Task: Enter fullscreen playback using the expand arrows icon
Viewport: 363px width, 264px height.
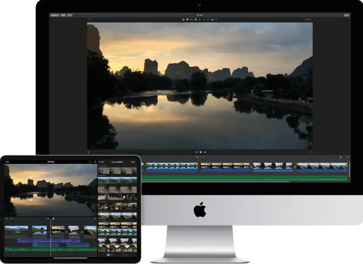Action: [311, 152]
